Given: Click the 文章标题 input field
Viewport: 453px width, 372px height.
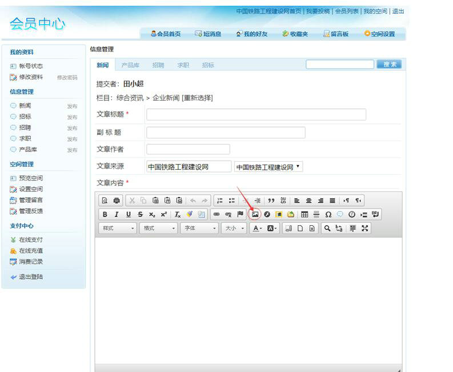Looking at the screenshot, I should coord(256,114).
